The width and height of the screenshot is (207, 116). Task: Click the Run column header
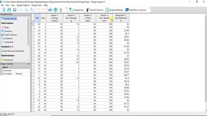tap(43, 18)
